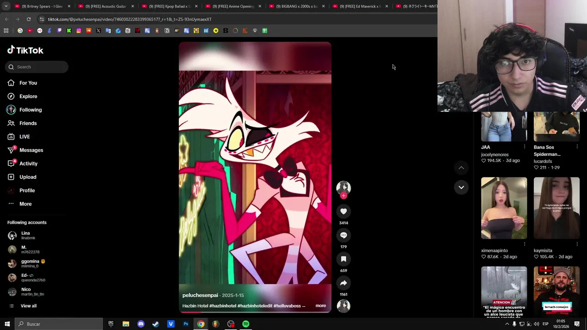This screenshot has width=587, height=330.
Task: Open the Instagram bookmark icon
Action: pyautogui.click(x=79, y=31)
